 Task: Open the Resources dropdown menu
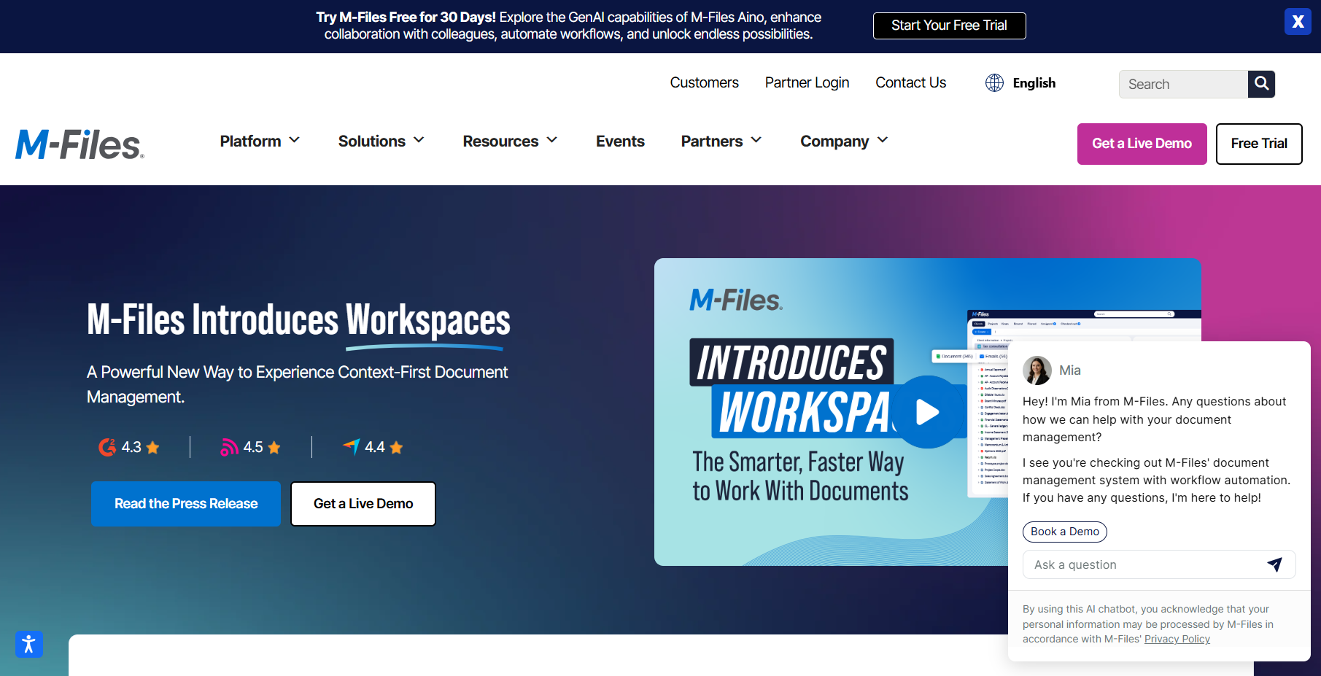510,141
